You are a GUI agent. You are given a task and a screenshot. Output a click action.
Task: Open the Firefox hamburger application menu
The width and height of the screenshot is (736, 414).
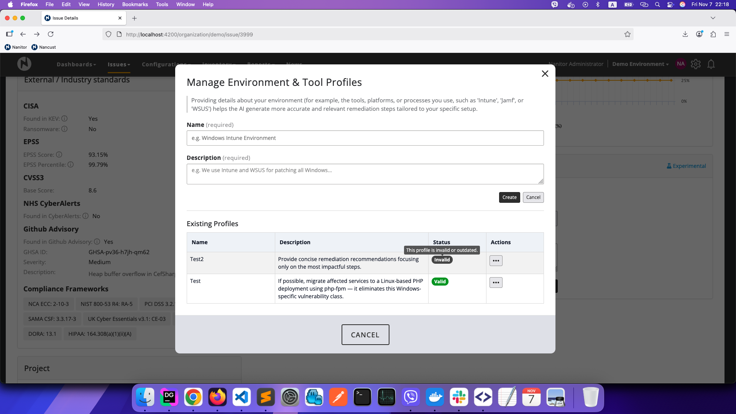727,34
